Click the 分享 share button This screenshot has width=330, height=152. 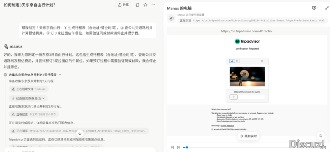pyautogui.click(x=123, y=5)
